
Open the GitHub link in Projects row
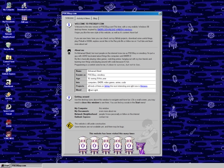click(x=107, y=86)
